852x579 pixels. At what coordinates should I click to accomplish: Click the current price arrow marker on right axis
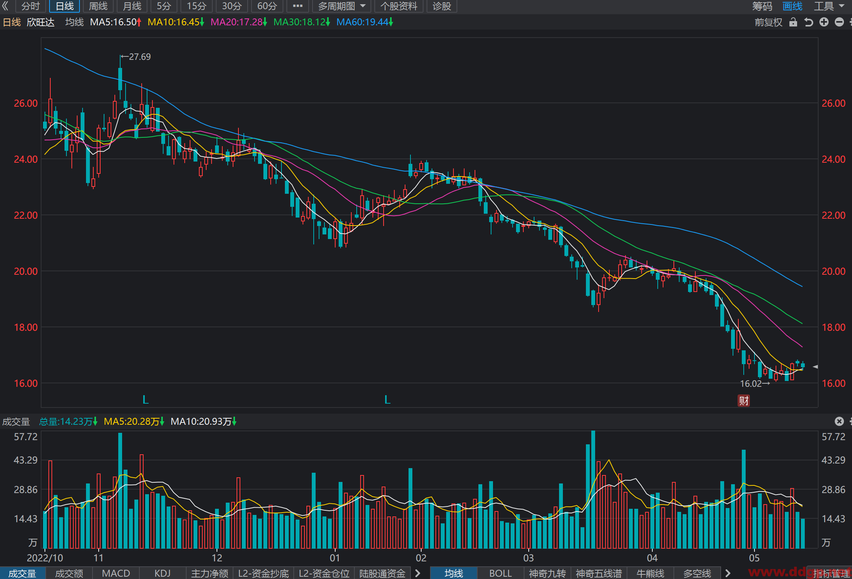(x=815, y=367)
